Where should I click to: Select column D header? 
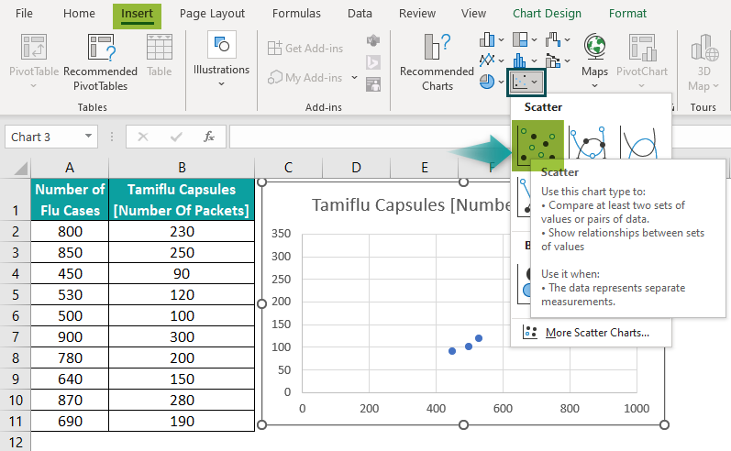356,168
